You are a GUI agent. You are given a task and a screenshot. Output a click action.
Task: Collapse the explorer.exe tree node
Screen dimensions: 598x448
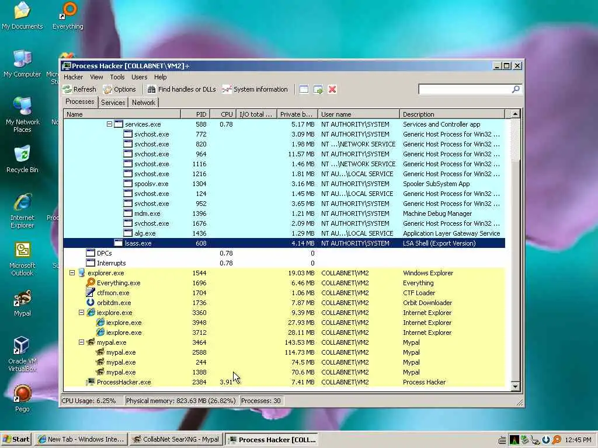72,273
